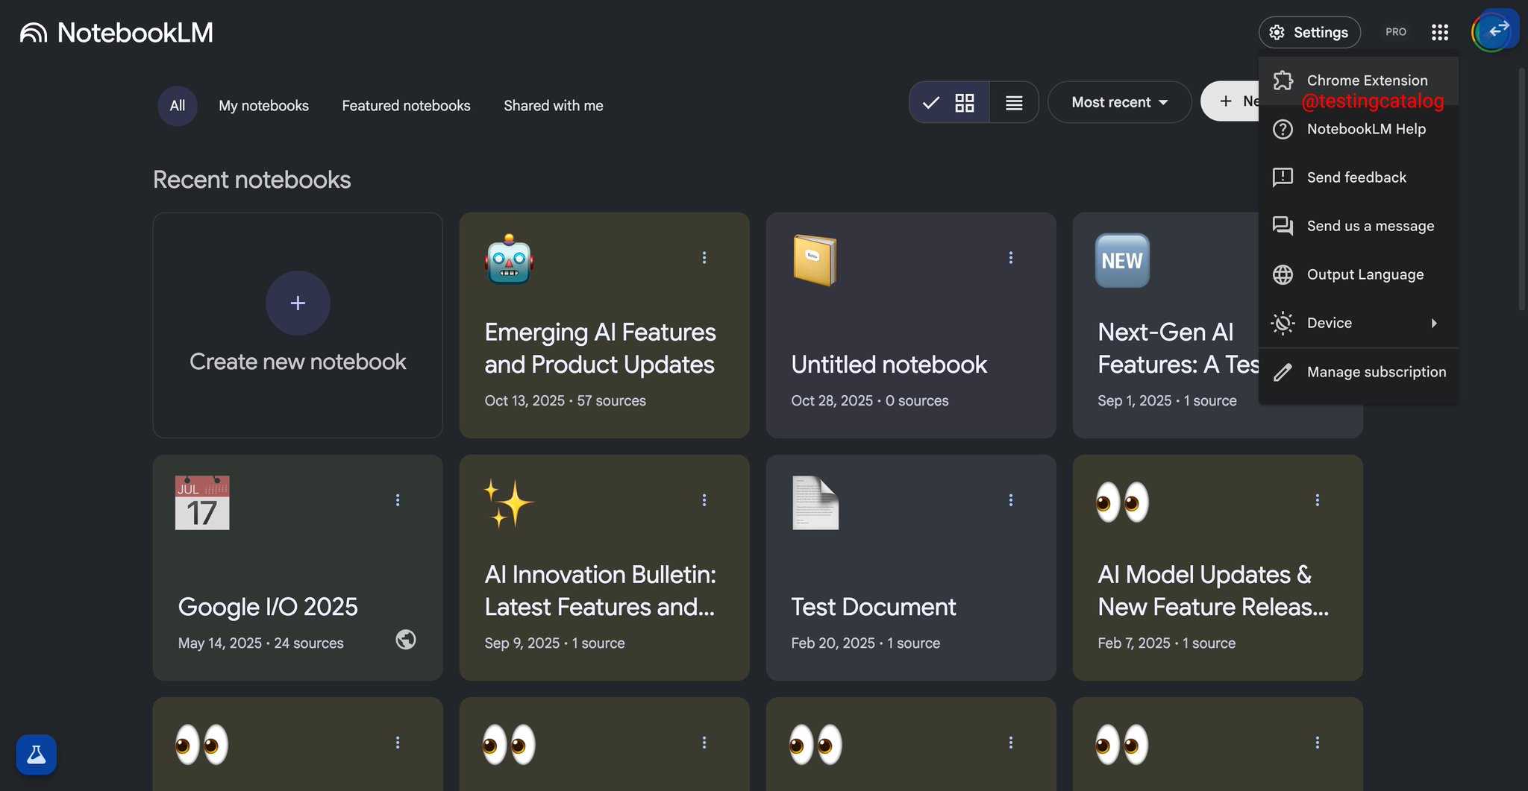Open Emerging AI Features and Product Updates

click(x=600, y=348)
